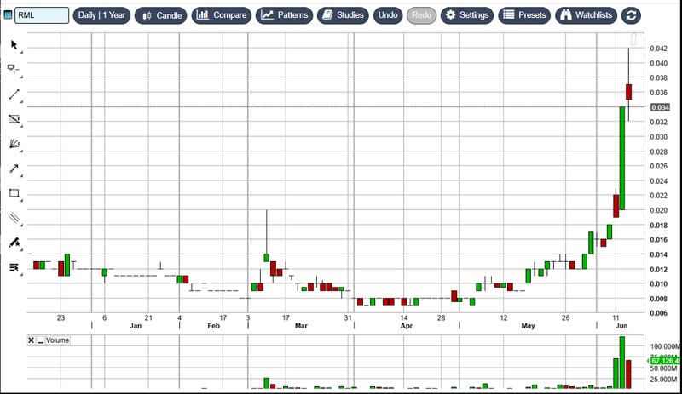
Task: Open the Studies menu
Action: tap(343, 15)
